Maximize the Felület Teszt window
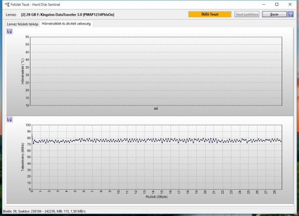This screenshot has height=216, width=299. (x=277, y=4)
